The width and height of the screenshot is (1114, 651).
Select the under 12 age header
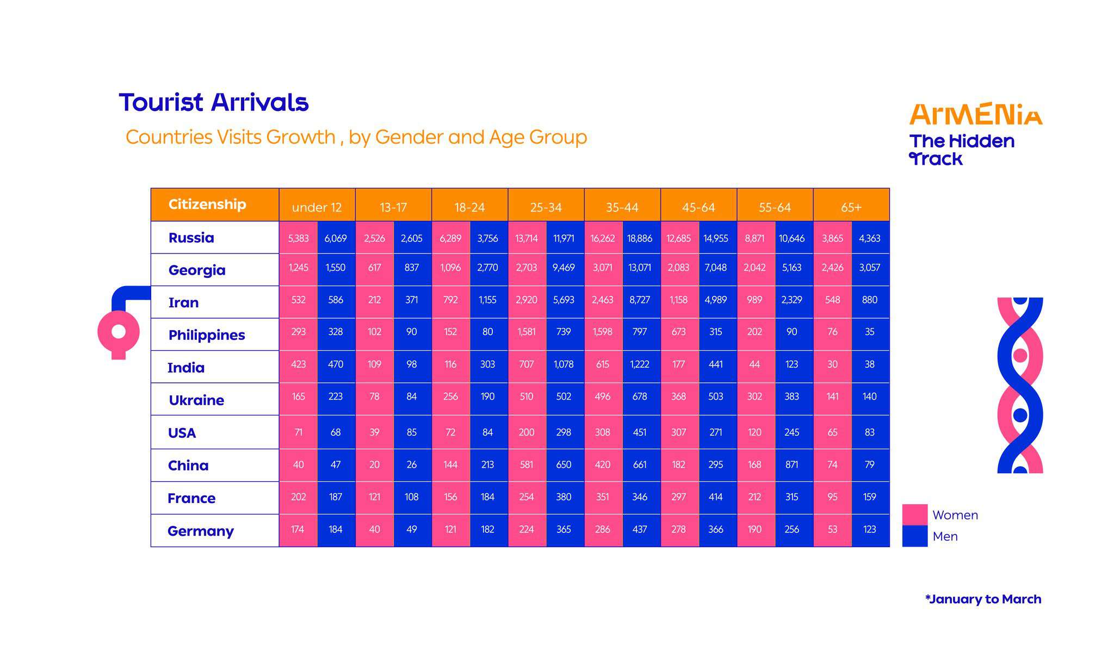click(317, 207)
